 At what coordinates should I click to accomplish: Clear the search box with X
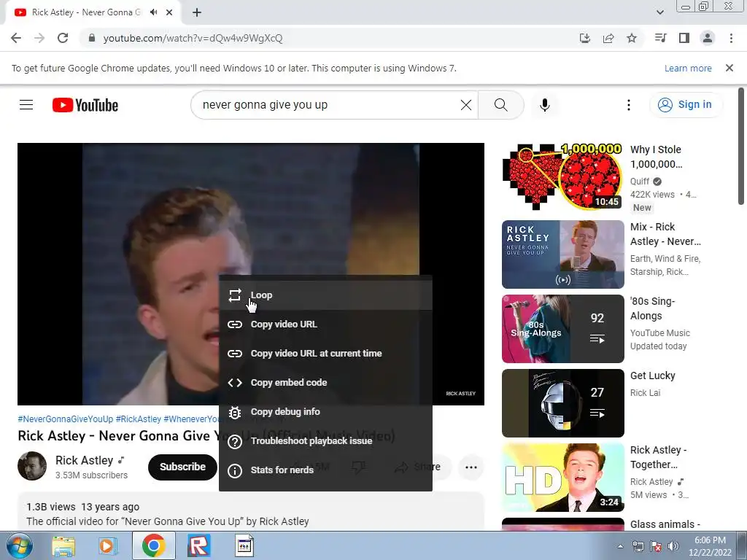point(466,105)
